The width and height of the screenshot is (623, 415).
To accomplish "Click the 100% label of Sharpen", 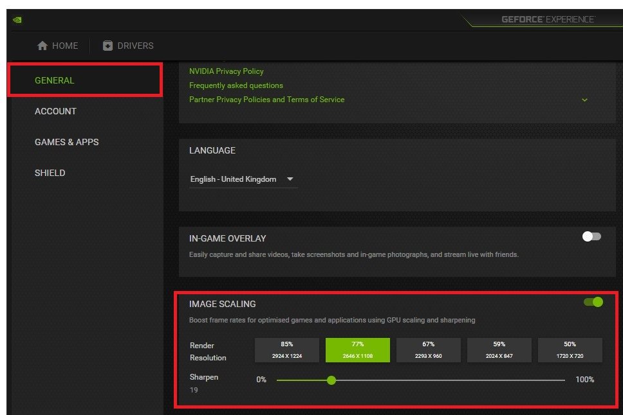I will (585, 380).
